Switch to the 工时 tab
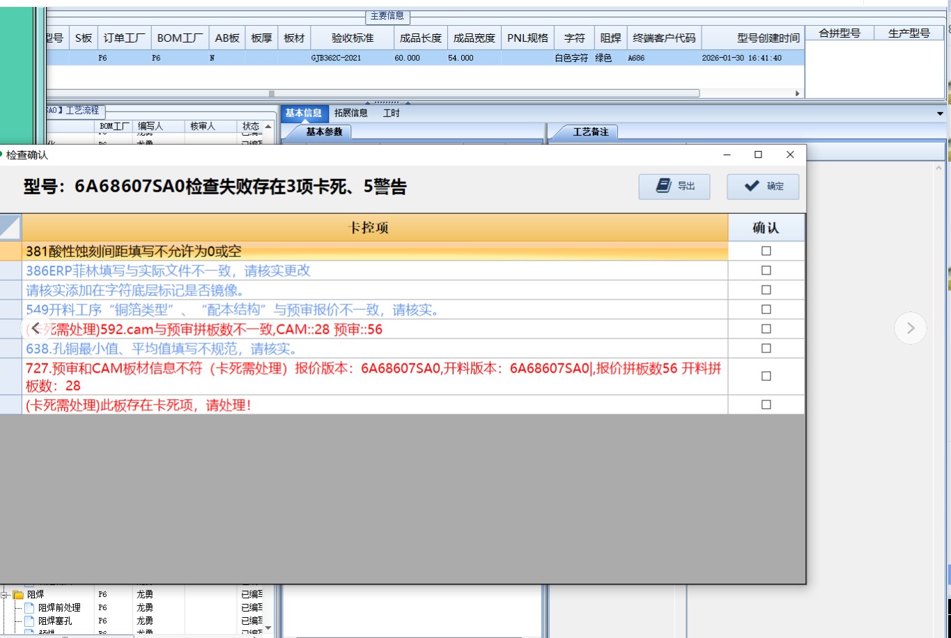951x638 pixels. 392,113
